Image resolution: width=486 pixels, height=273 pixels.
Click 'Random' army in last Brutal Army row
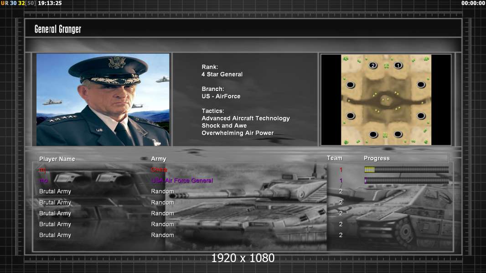(162, 235)
